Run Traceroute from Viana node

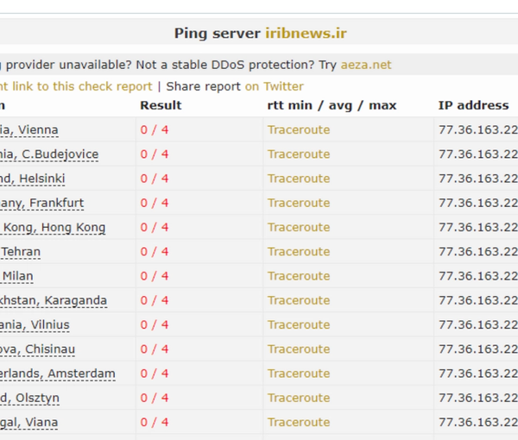299,423
